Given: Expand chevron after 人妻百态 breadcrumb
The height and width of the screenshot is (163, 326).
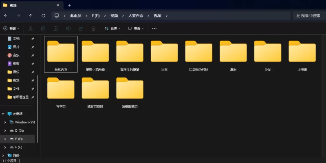Looking at the screenshot, I should [148, 15].
